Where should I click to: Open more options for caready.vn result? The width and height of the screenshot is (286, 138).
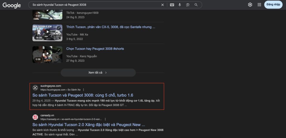(x=105, y=119)
